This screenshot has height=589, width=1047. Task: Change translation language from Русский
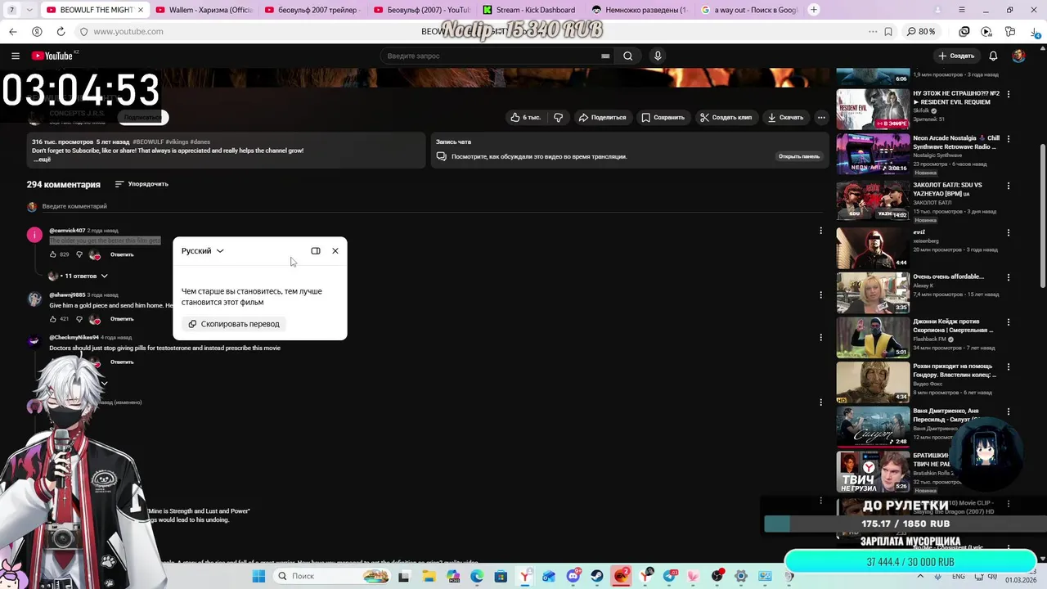203,251
